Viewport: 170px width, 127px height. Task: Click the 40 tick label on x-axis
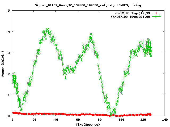[x=56, y=120]
